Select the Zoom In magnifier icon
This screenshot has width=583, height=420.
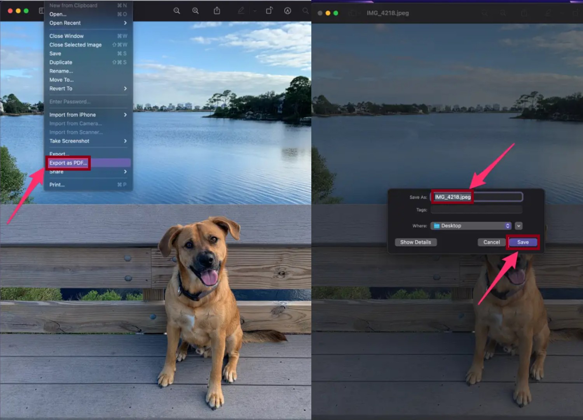click(196, 10)
